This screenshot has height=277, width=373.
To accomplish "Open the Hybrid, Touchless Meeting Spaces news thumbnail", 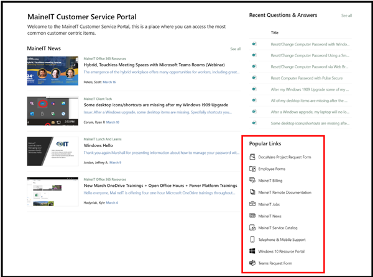I will pyautogui.click(x=53, y=71).
